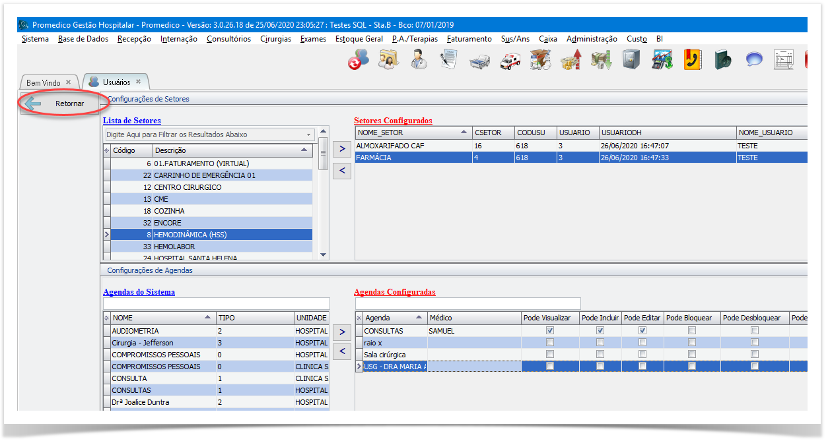830x443 pixels.
Task: Open the ambulance toolbar icon
Action: (509, 61)
